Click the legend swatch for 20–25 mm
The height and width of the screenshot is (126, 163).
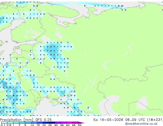46,123
